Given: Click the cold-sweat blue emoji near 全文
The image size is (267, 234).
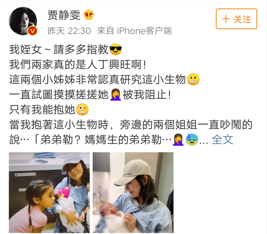Looking at the screenshot, I should point(192,140).
